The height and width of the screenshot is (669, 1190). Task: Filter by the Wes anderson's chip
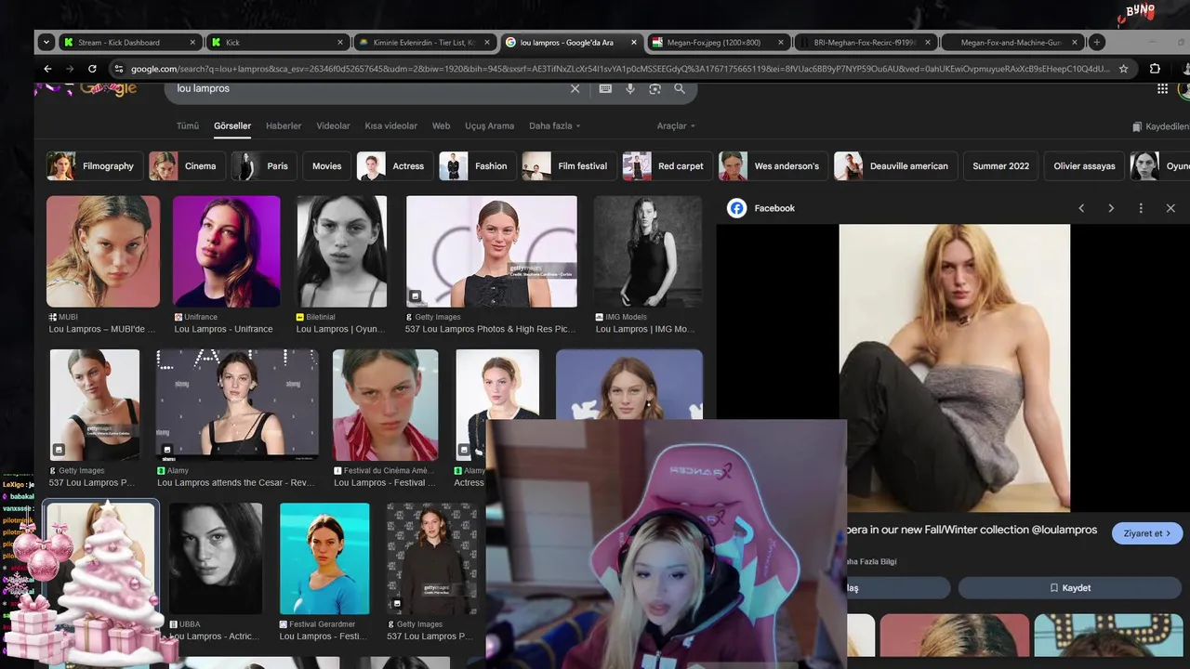point(773,165)
